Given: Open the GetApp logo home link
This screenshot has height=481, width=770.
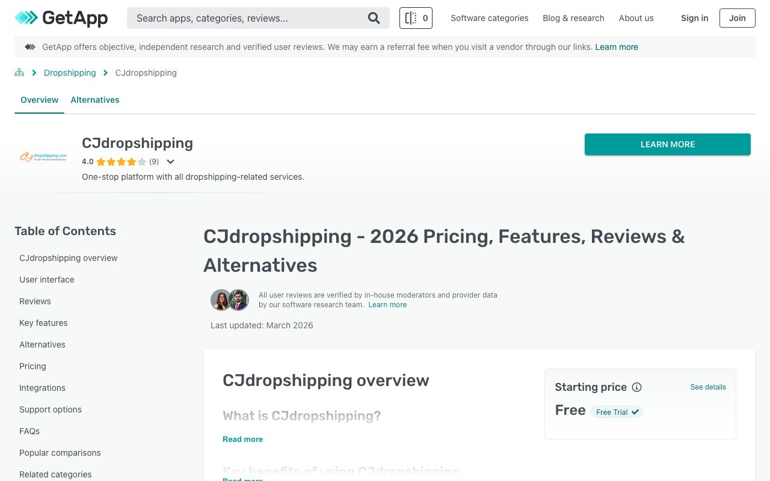Looking at the screenshot, I should [x=61, y=18].
